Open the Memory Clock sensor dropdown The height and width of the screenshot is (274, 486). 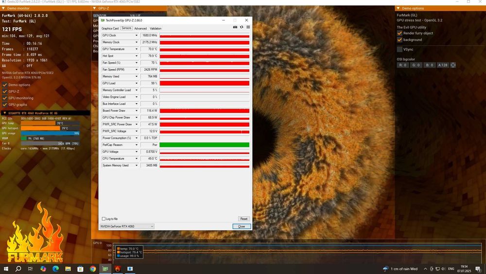point(137,42)
